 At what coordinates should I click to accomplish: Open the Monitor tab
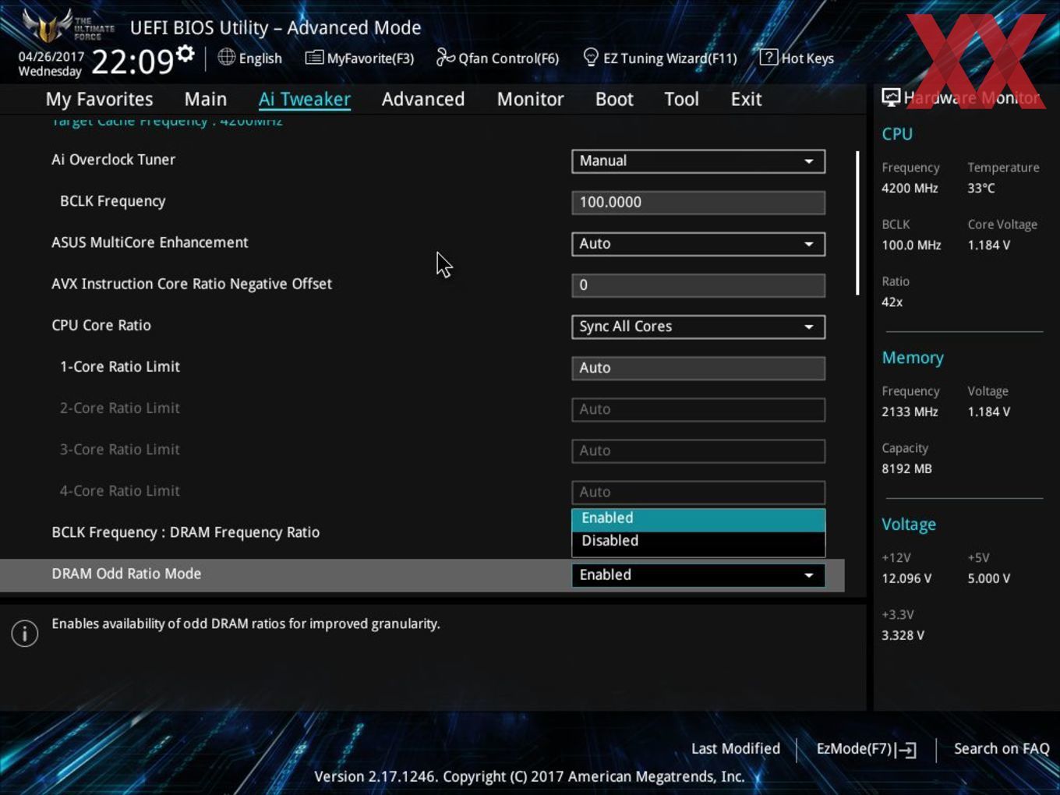coord(531,99)
